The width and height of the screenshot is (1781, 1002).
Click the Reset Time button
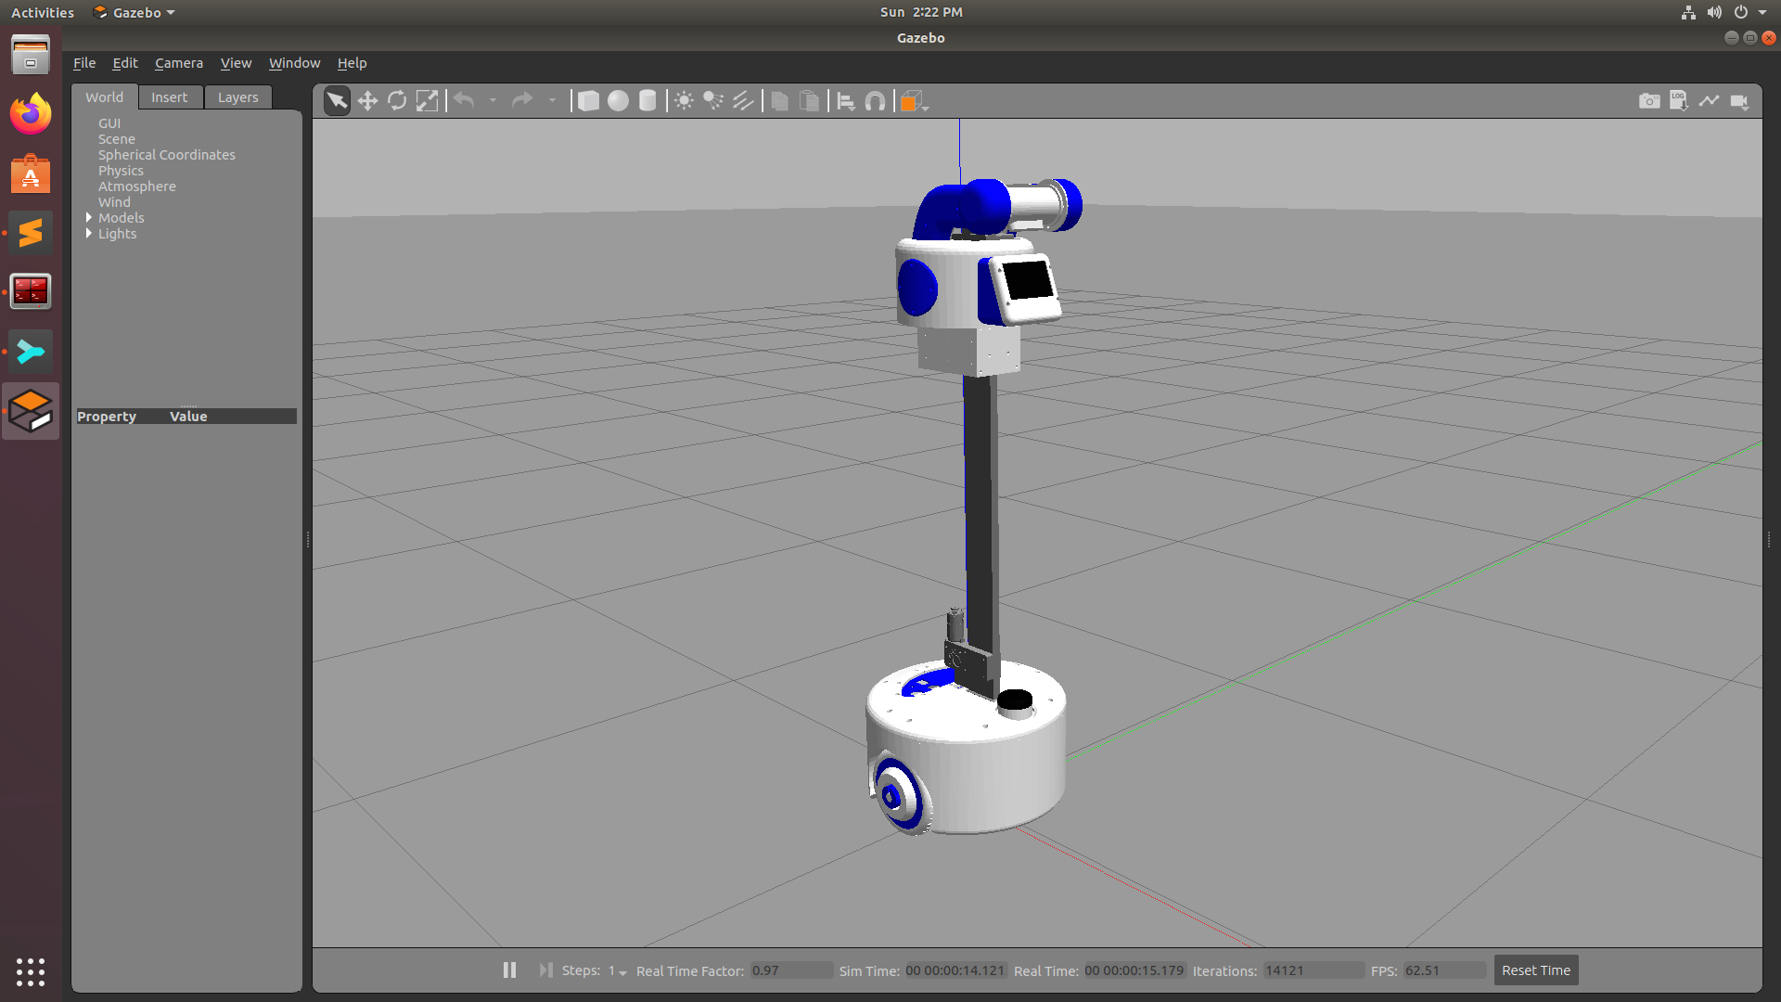(1535, 970)
